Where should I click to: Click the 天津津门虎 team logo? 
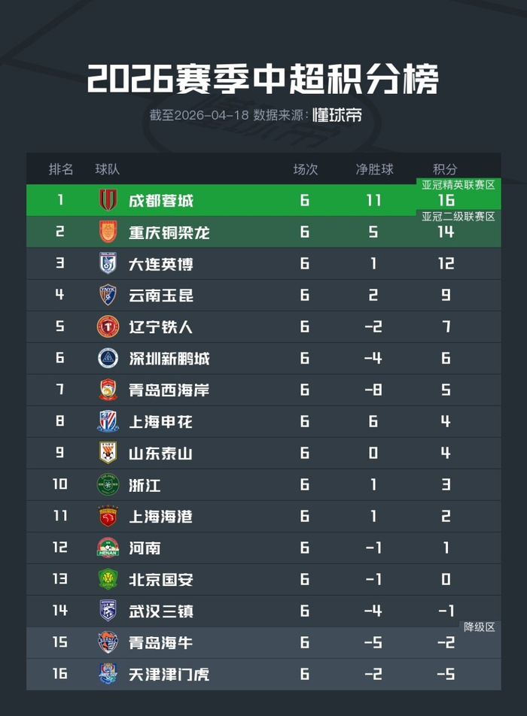108,674
